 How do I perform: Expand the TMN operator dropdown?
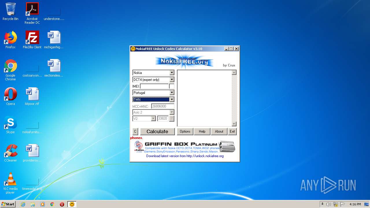click(172, 99)
